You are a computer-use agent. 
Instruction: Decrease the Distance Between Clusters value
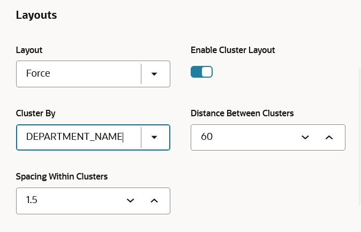pos(305,137)
